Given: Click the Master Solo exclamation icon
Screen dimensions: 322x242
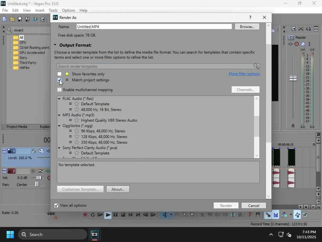Looking at the screenshot, I should [x=309, y=44].
